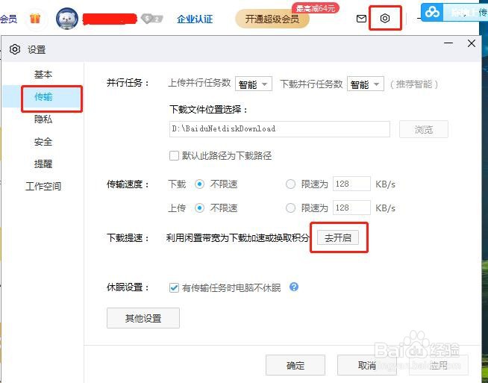
Task: Enable 默认此路径为下载路径 checkbox
Action: [x=174, y=155]
